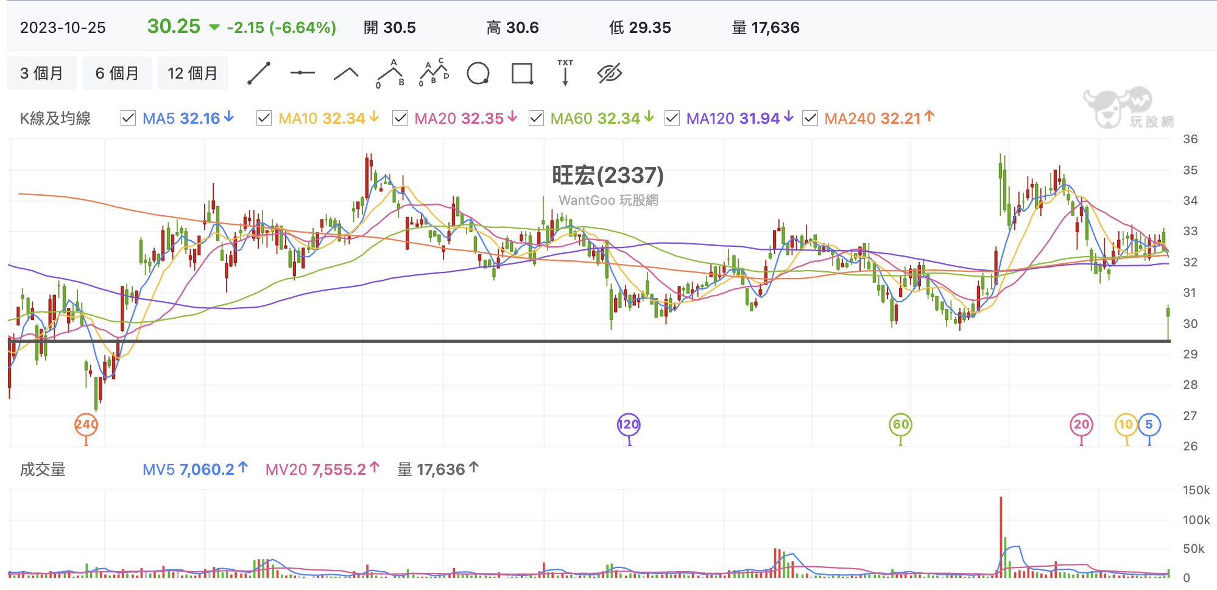Click the MV5 7,060.2 volume label

188,469
